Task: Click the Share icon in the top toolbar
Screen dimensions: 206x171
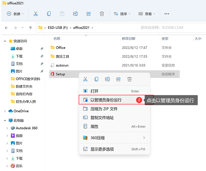Action: (x=89, y=14)
